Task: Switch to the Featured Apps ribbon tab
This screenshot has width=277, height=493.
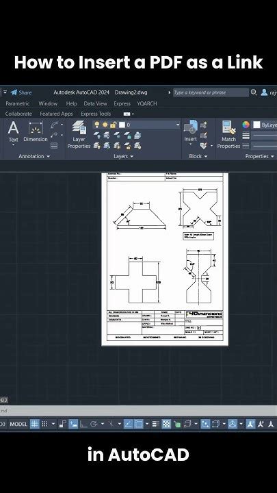Action: pos(56,114)
